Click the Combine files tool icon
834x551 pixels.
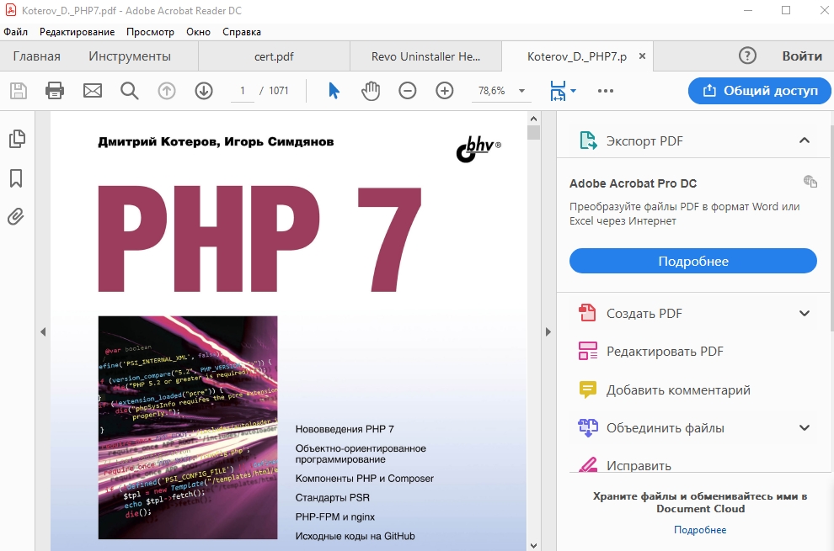(588, 427)
